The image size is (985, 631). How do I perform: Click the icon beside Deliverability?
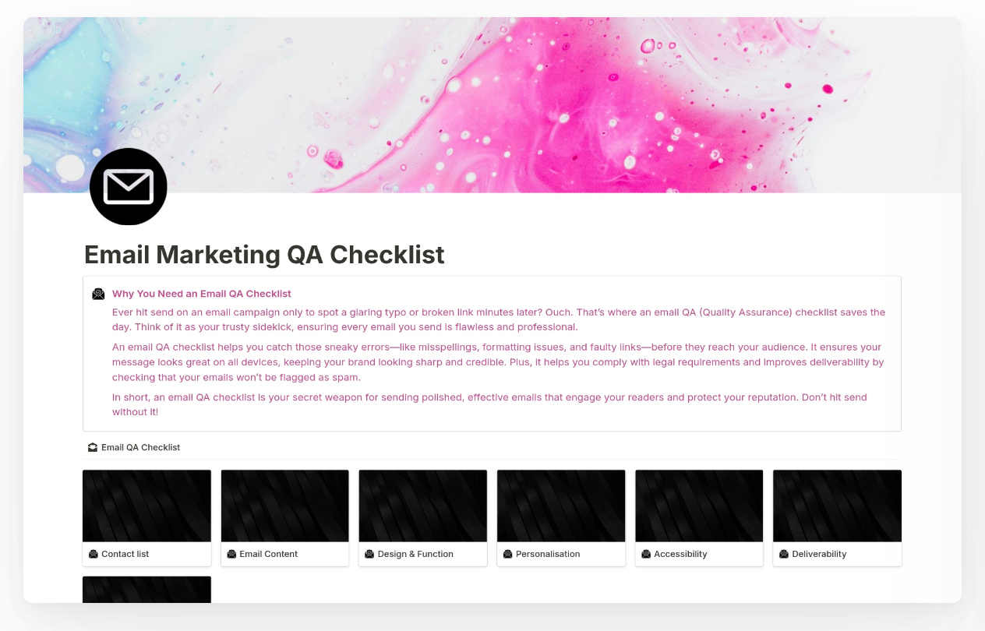(784, 554)
